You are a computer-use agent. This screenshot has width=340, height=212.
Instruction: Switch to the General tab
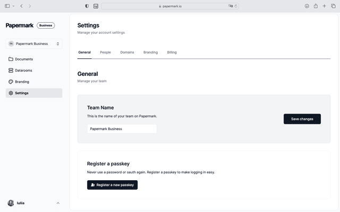[84, 52]
